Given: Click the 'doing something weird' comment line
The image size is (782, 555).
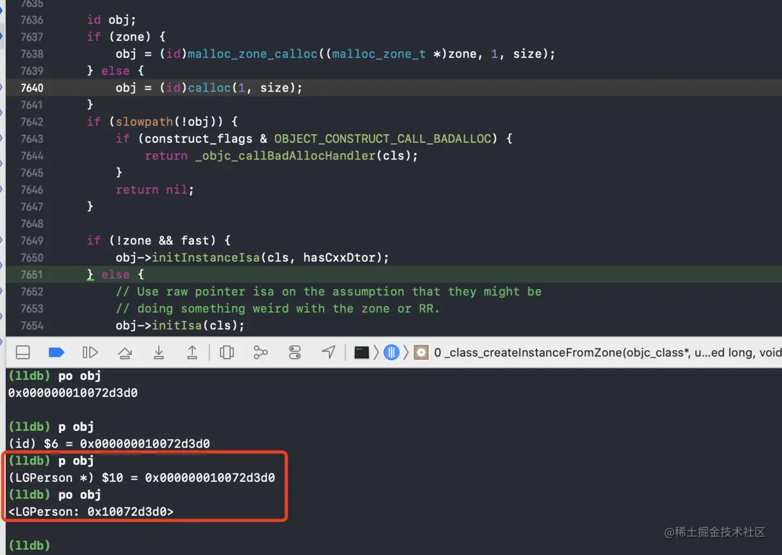Looking at the screenshot, I should [x=277, y=309].
